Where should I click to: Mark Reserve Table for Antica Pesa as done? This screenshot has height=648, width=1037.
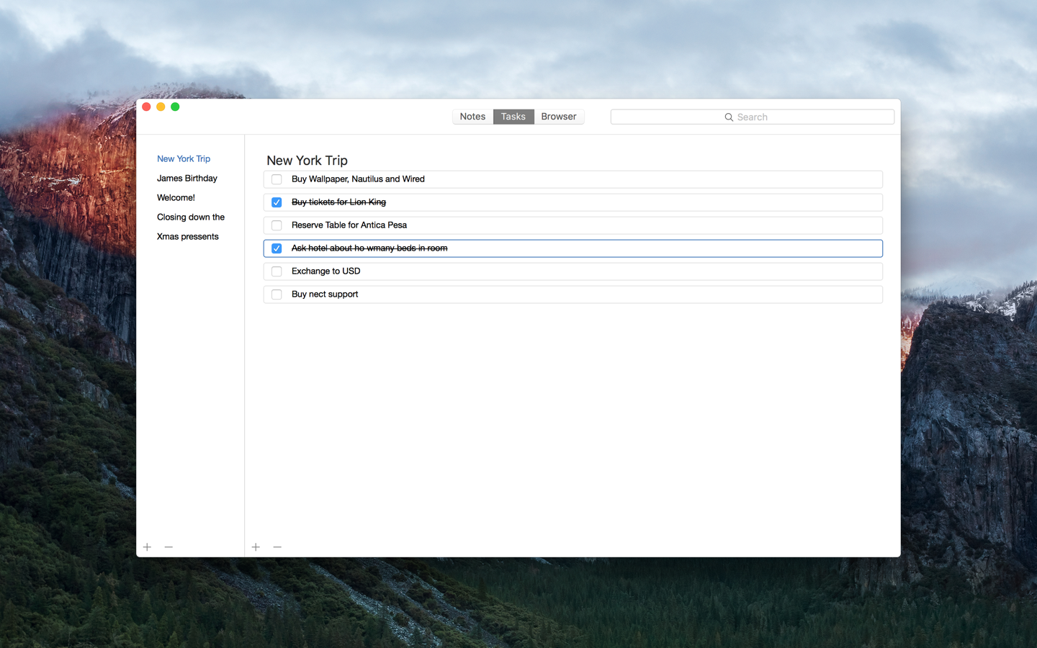[277, 225]
